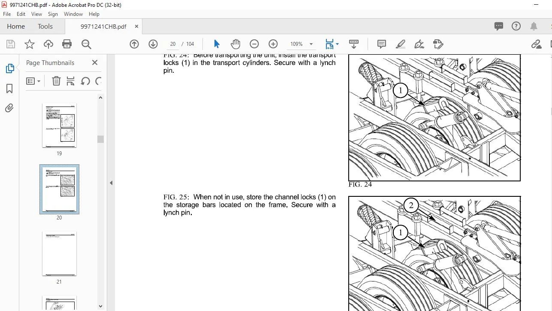The height and width of the screenshot is (311, 552).
Task: Select page 20 thumbnail
Action: (59, 190)
